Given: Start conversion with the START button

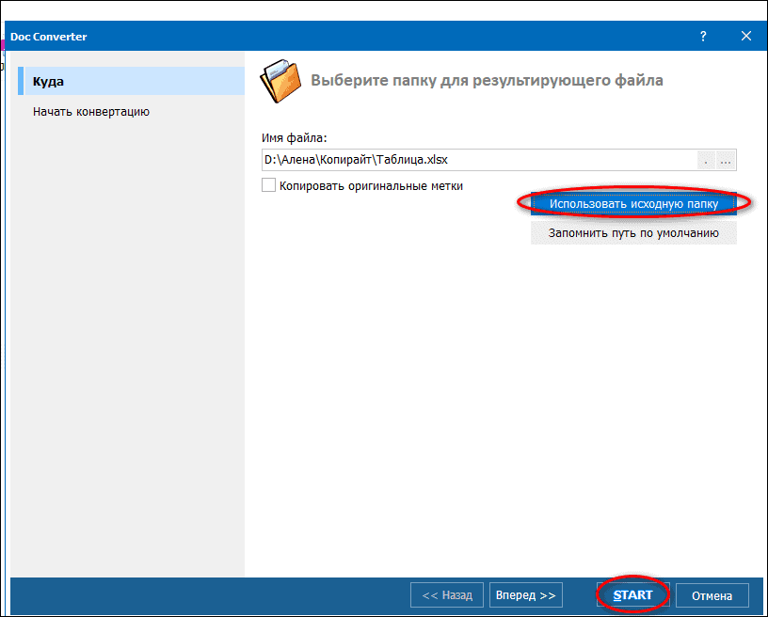Looking at the screenshot, I should click(632, 595).
